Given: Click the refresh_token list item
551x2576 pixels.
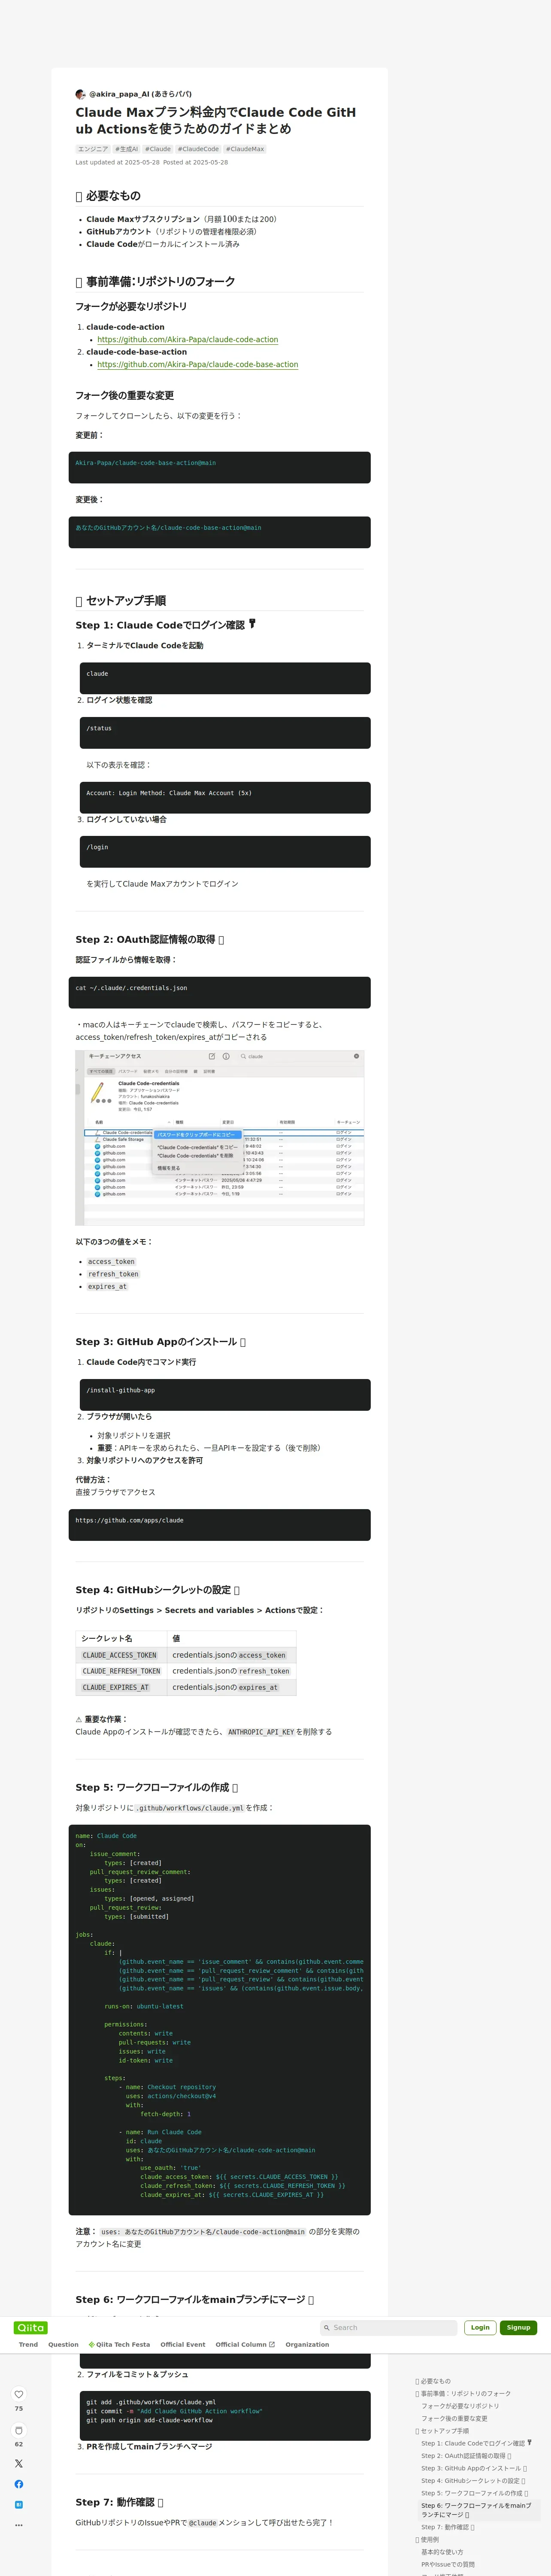Looking at the screenshot, I should [113, 1274].
